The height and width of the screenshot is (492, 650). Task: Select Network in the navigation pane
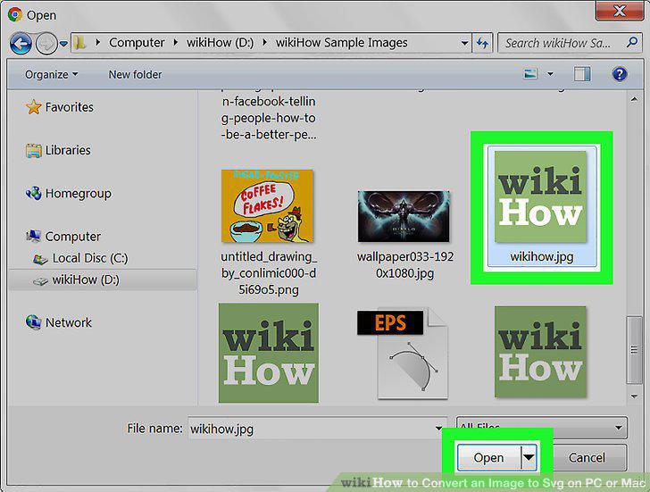69,322
